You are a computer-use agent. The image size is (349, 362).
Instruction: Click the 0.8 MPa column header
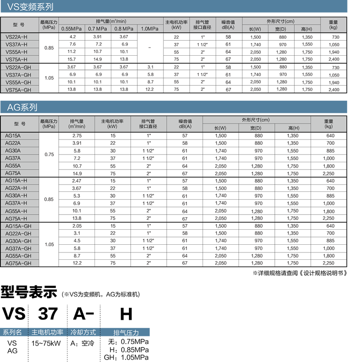tap(124, 29)
